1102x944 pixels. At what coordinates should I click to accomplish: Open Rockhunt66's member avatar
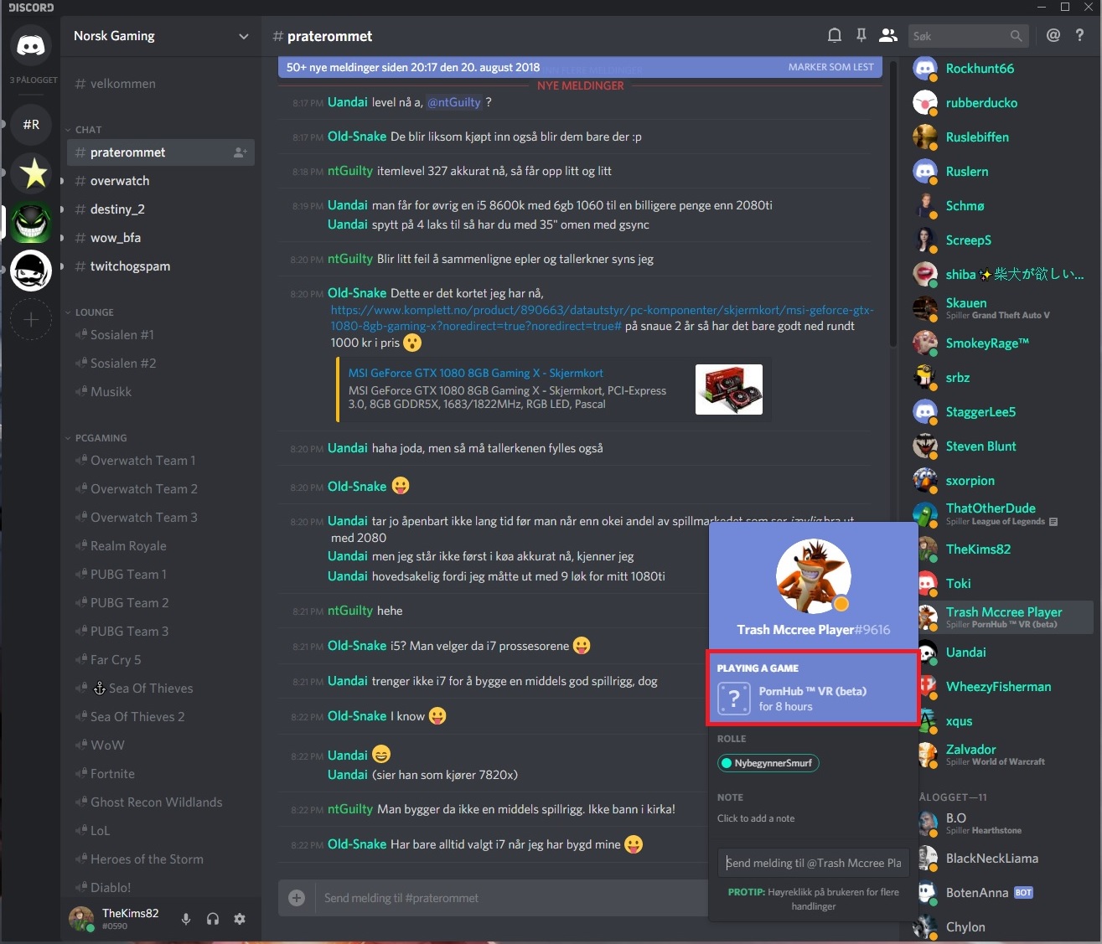[x=925, y=69]
